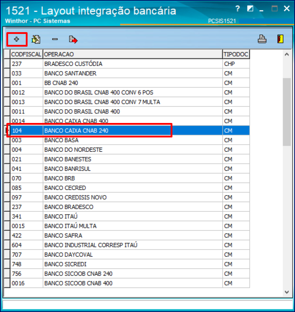Image resolution: width=295 pixels, height=312 pixels.
Task: Click CM cell in BANCO SICREDI row
Action: pos(236,264)
